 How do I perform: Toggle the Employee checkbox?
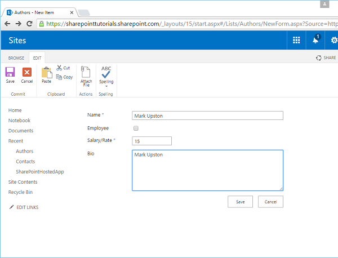point(135,128)
